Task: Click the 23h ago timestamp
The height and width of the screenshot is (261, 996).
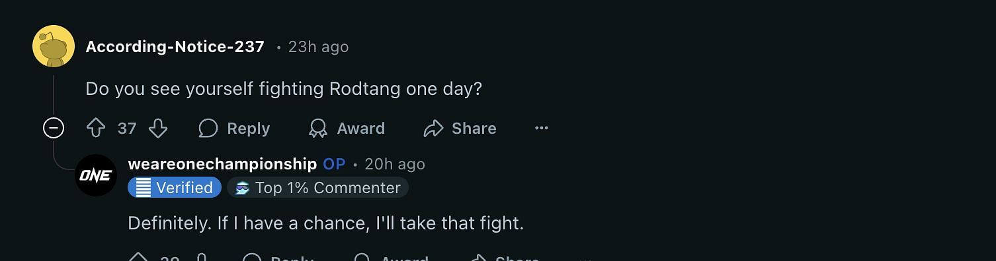Action: pyautogui.click(x=318, y=47)
